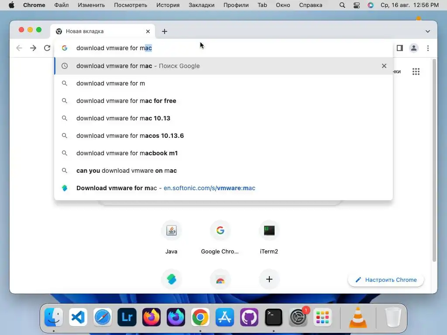Select suggestion download vmware for mac 10.13

click(x=223, y=118)
